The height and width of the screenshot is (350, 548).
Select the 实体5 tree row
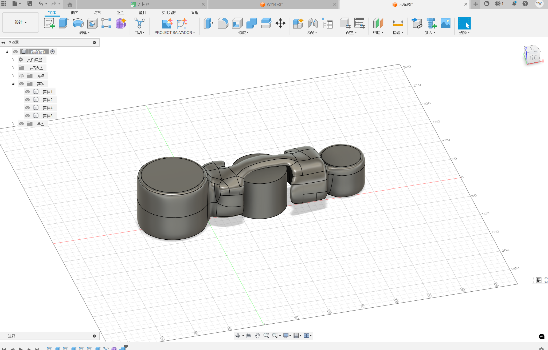[40, 116]
